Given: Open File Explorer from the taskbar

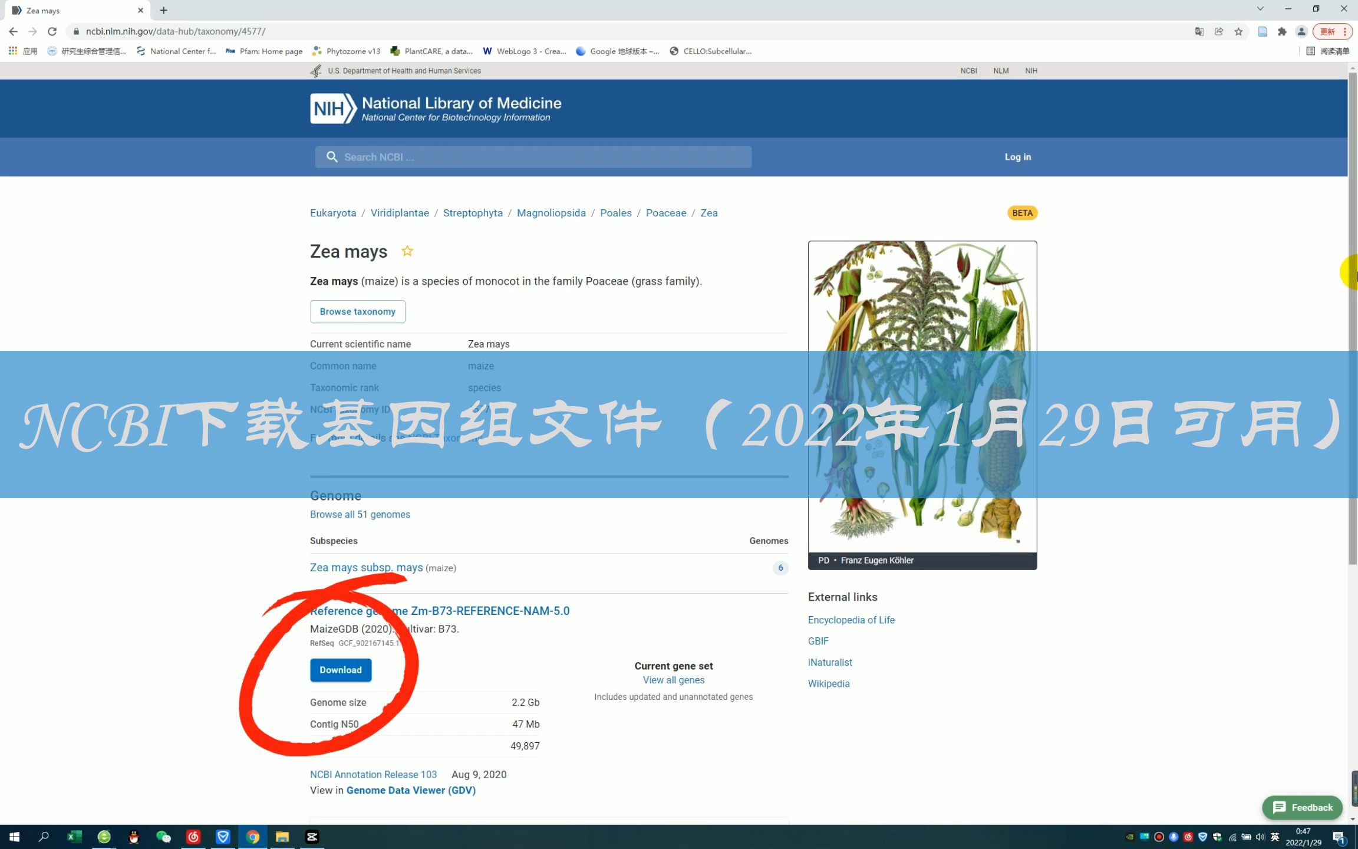Looking at the screenshot, I should click(x=282, y=837).
